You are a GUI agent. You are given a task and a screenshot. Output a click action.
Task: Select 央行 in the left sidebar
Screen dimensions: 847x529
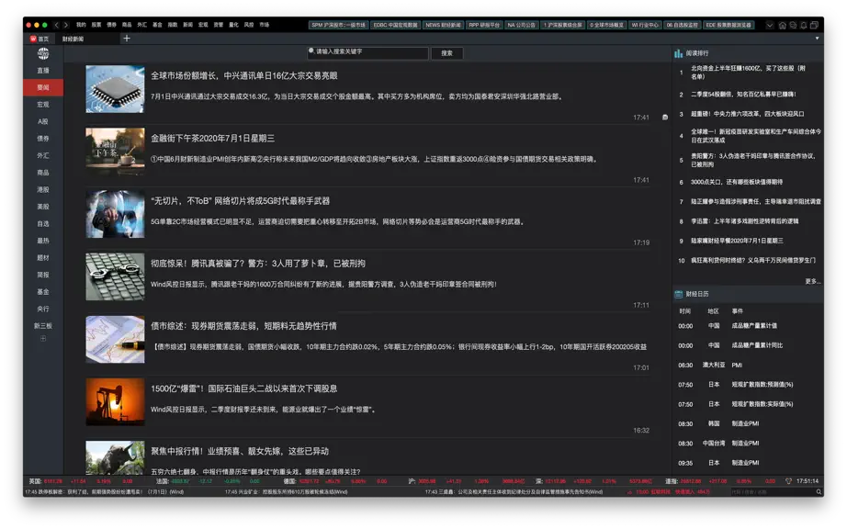click(x=43, y=309)
